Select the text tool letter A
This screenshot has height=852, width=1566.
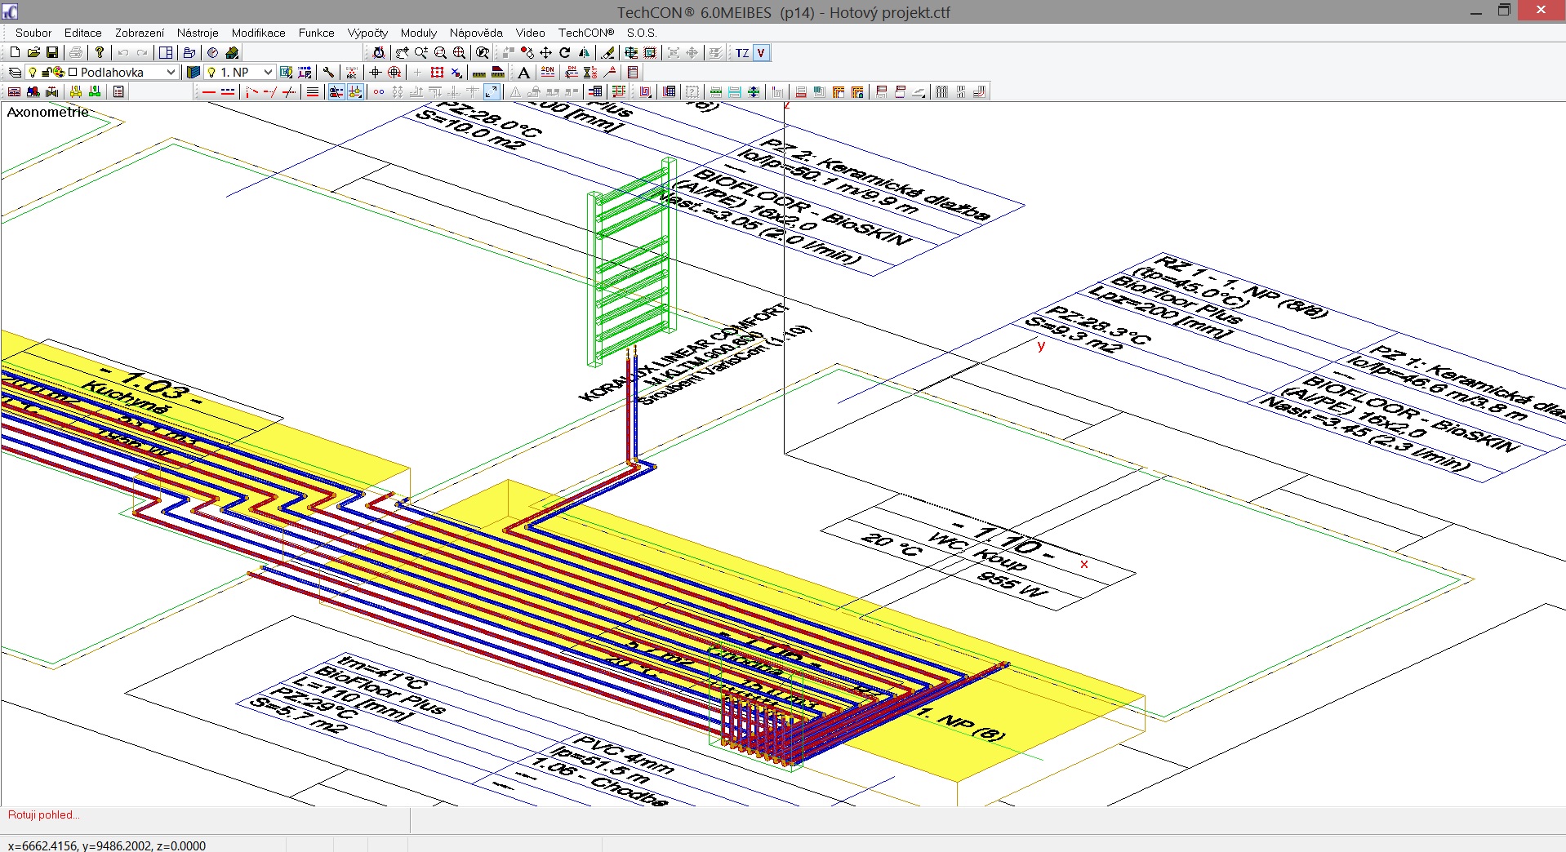click(x=523, y=73)
